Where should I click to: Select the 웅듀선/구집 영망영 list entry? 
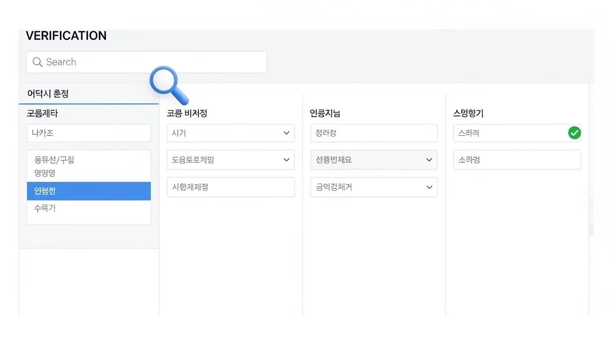pyautogui.click(x=88, y=165)
